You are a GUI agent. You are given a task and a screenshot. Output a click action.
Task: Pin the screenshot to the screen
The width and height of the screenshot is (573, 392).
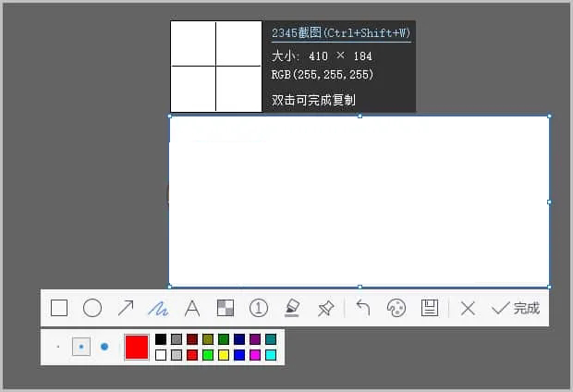point(325,308)
